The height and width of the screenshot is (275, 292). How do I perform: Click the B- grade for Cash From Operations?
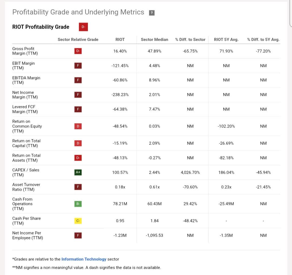tap(78, 204)
